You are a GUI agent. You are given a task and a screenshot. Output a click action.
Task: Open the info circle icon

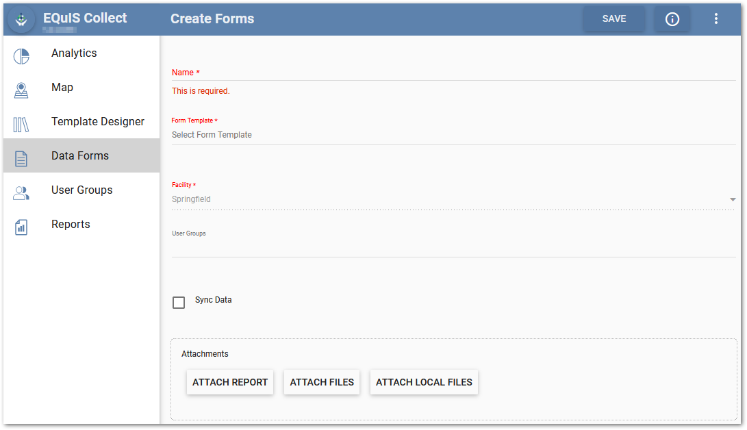(672, 18)
